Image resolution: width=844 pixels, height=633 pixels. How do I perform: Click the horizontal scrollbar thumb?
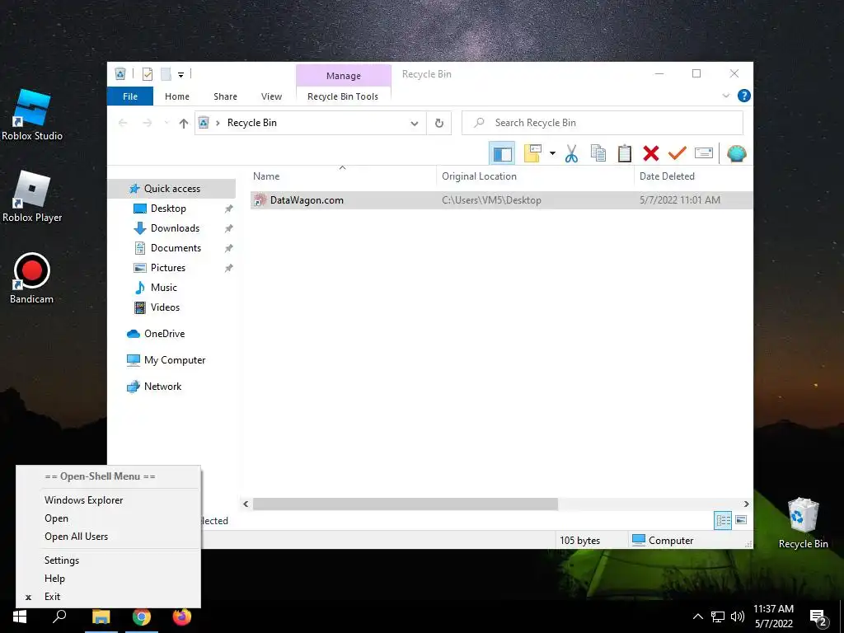point(406,504)
